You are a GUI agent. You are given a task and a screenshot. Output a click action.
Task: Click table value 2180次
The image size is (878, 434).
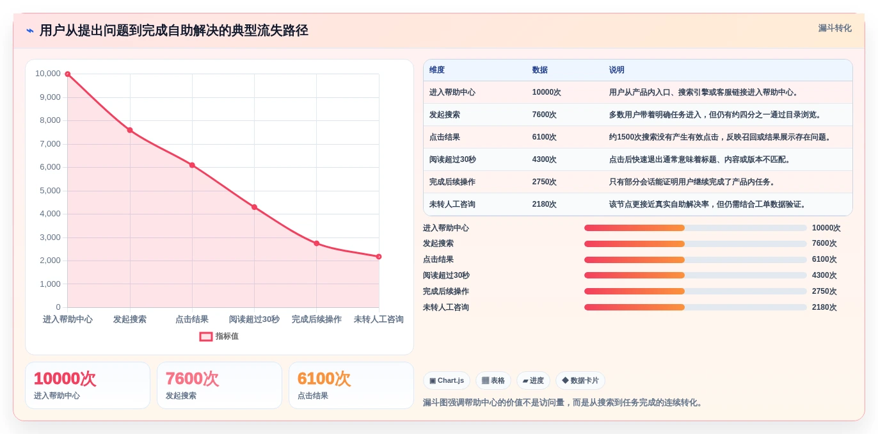click(x=545, y=204)
